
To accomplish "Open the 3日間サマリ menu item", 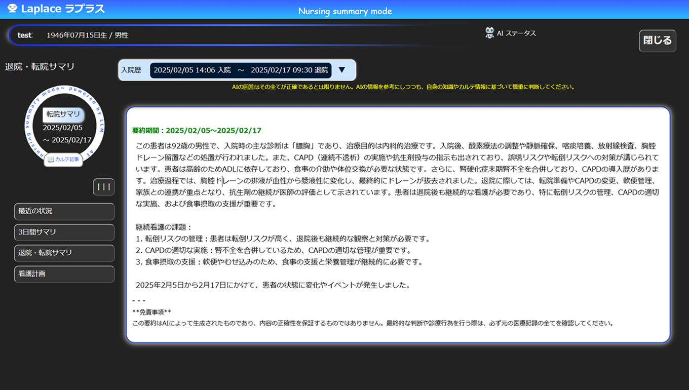I will [64, 232].
